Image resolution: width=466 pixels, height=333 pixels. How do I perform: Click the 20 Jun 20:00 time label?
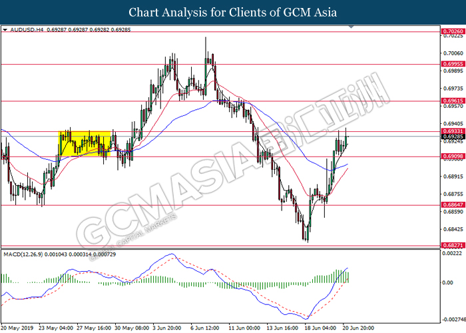[x=358, y=328]
